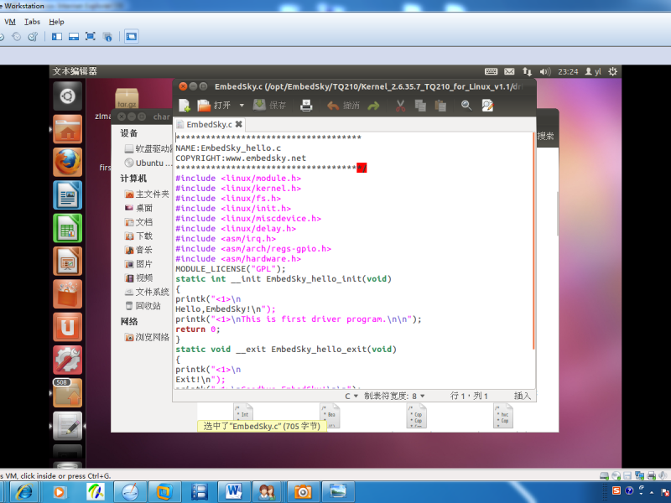Open the C language selector dropdown

tap(351, 396)
